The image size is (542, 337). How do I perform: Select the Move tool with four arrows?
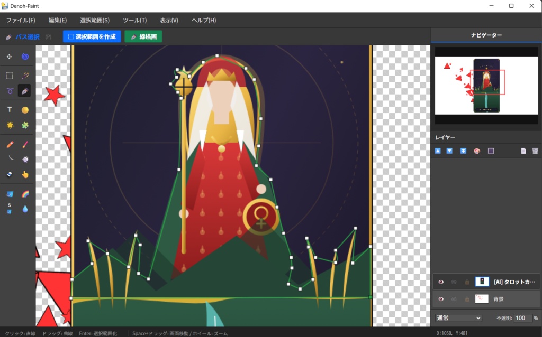[x=10, y=57]
